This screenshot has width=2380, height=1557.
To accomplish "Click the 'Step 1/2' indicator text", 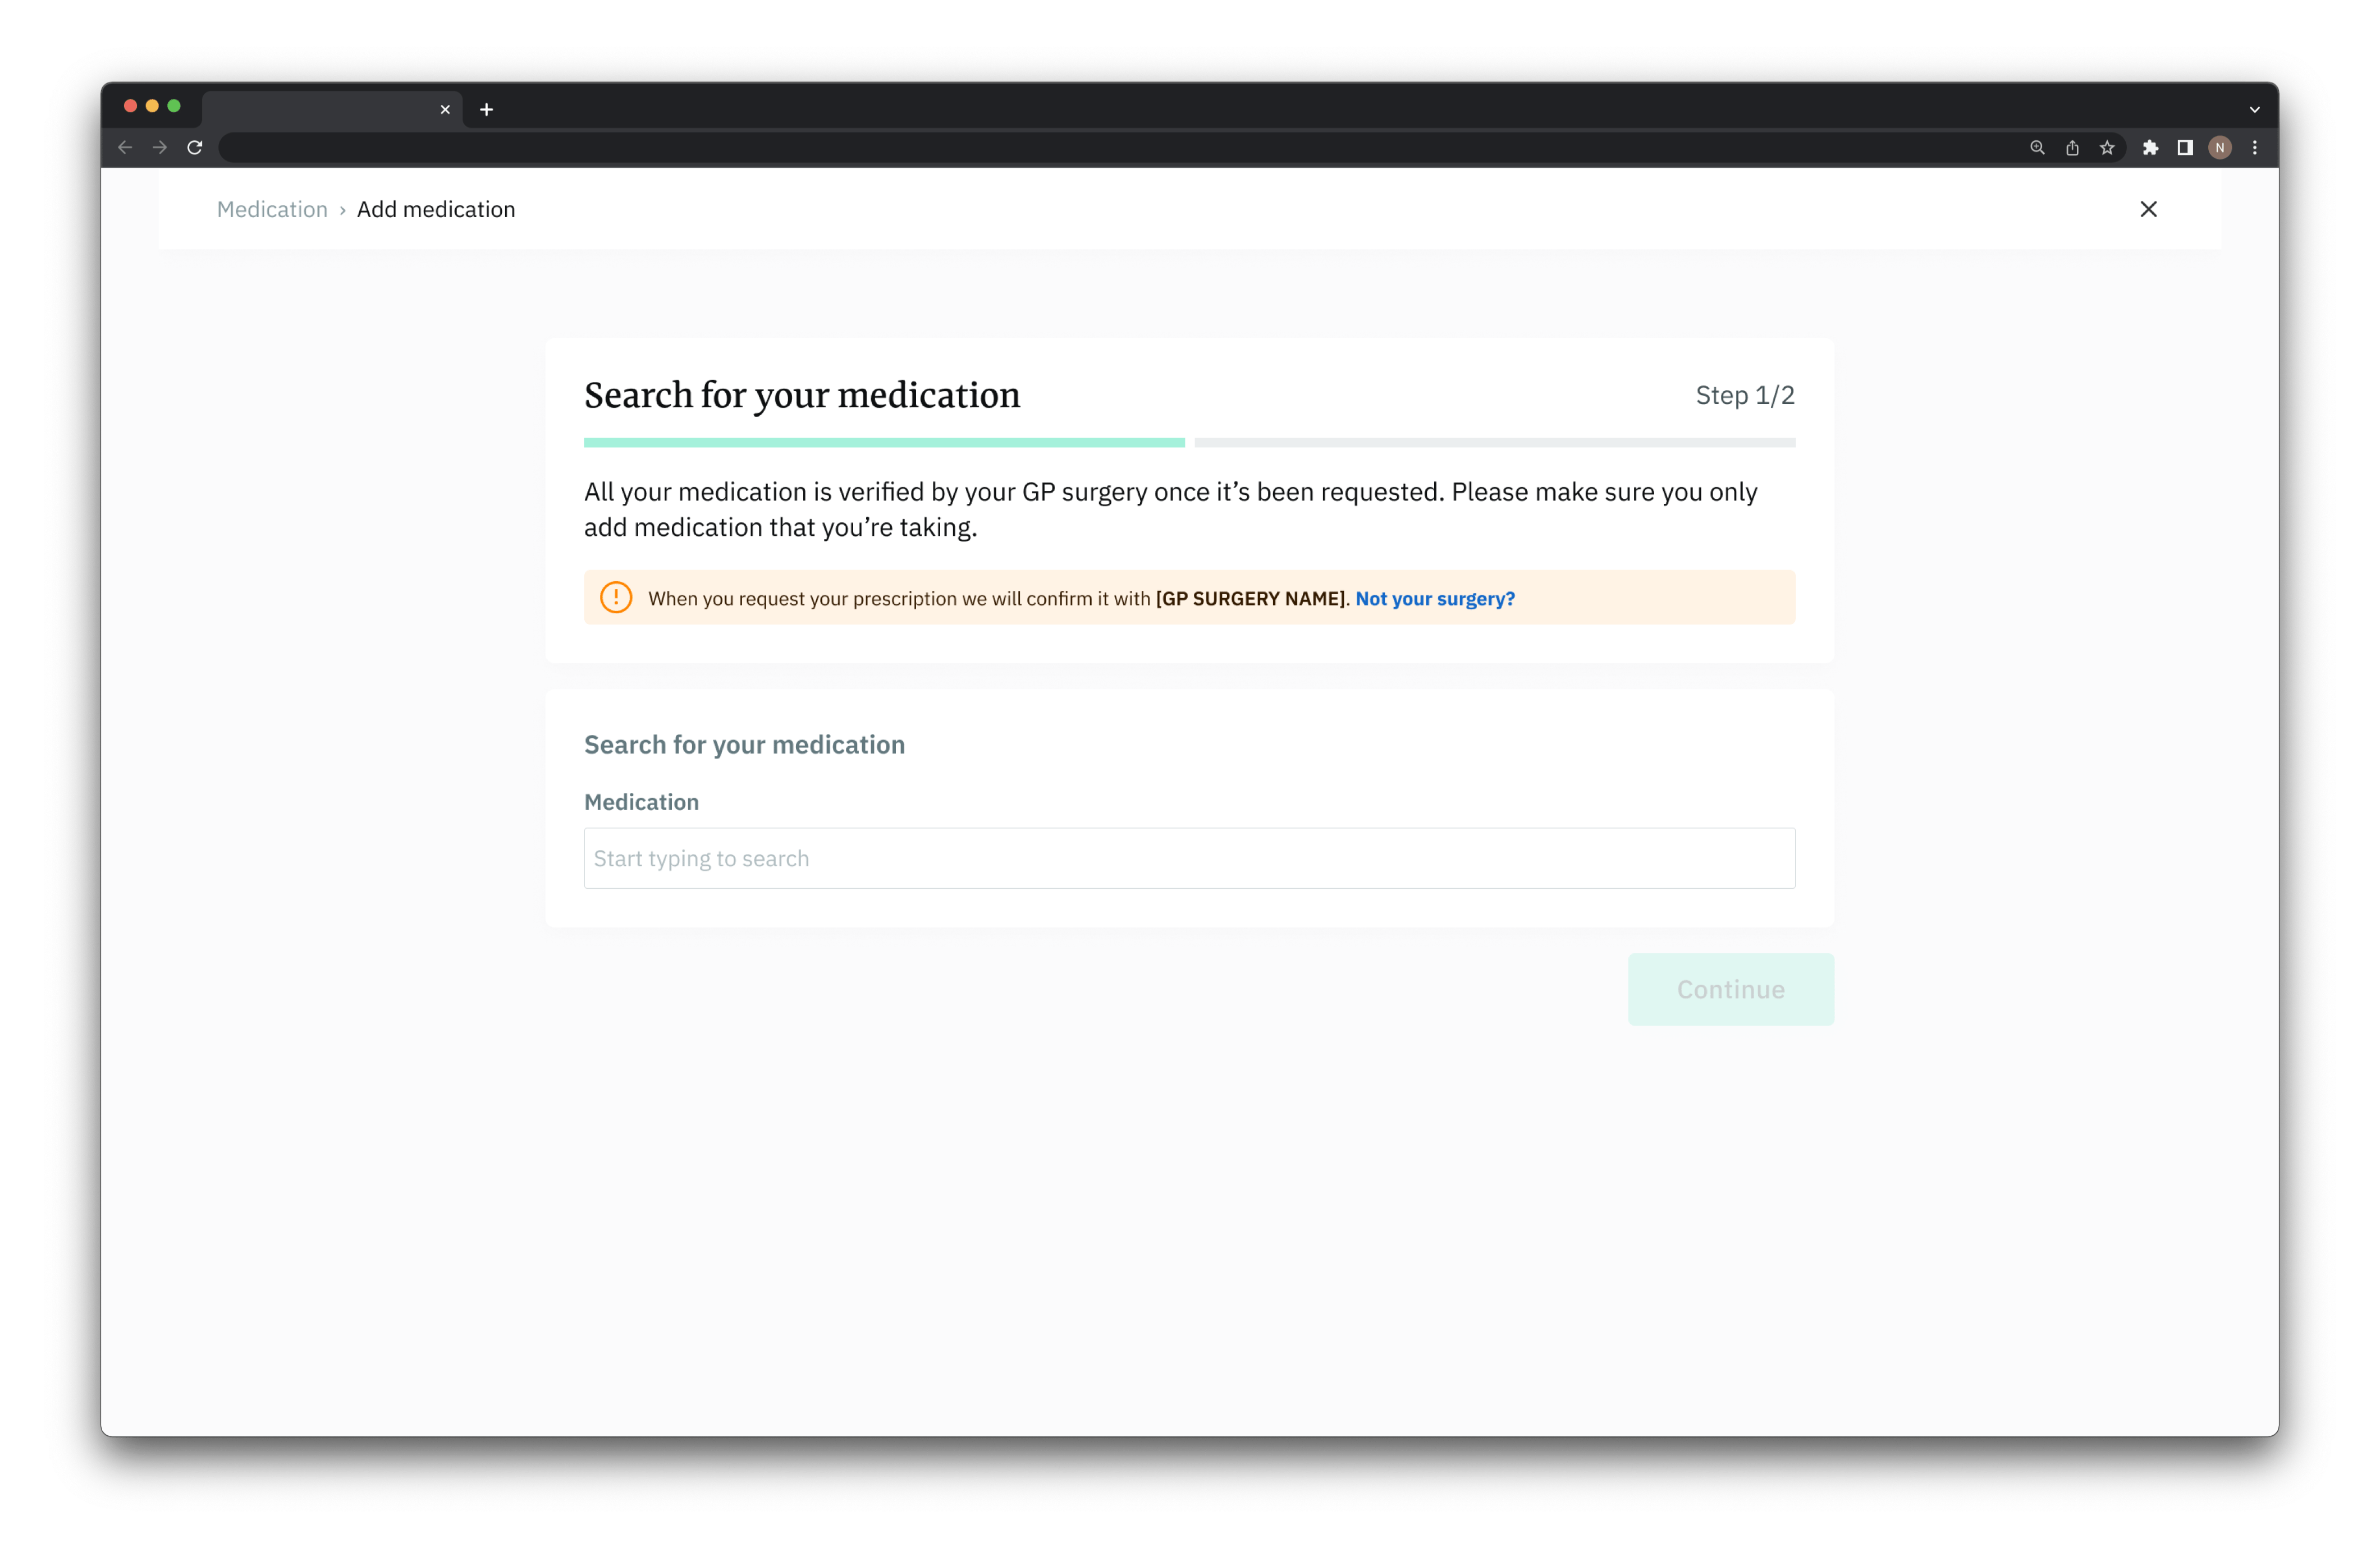I will (1745, 396).
